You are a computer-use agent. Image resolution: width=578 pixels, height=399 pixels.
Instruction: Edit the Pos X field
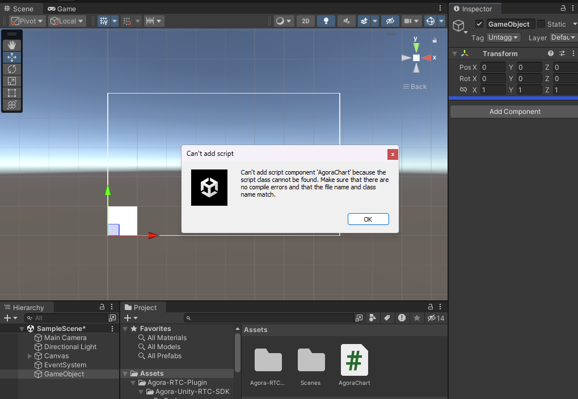(x=493, y=67)
